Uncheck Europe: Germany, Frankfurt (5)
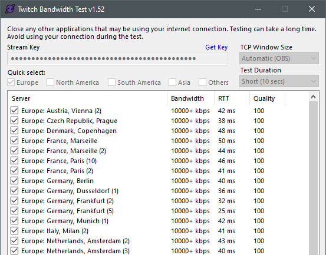 click(x=14, y=211)
